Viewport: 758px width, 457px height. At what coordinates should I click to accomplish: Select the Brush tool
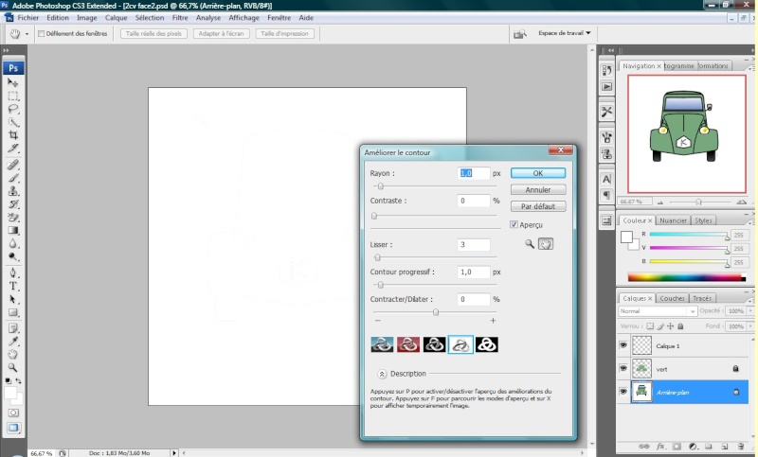coord(12,178)
